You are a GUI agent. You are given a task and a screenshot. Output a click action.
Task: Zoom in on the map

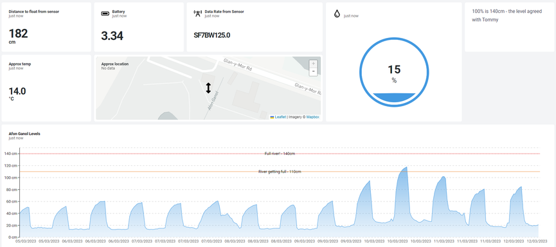coord(313,64)
